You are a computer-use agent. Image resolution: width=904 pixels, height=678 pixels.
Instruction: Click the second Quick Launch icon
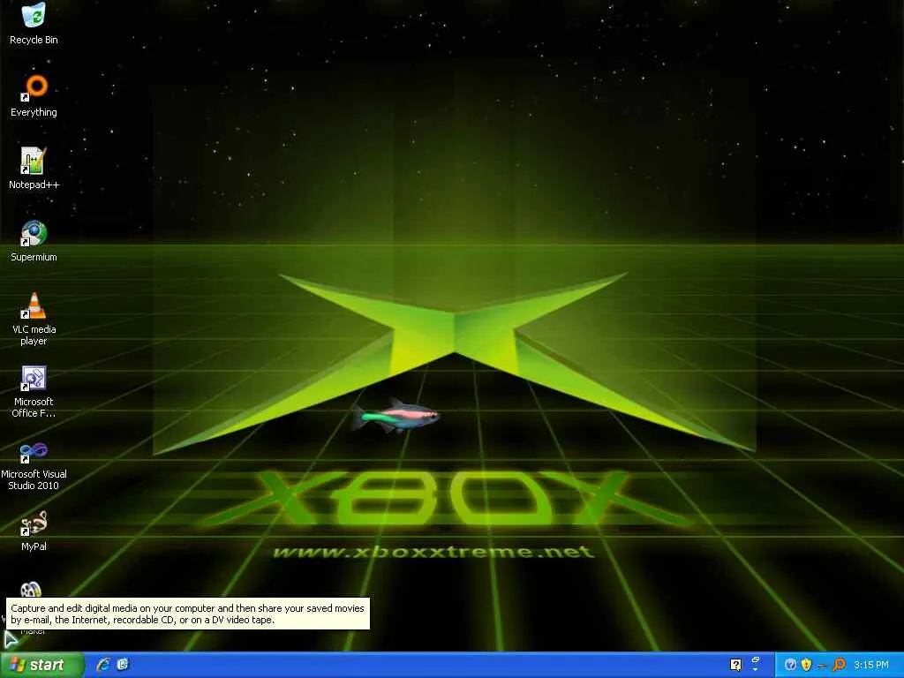click(x=123, y=665)
